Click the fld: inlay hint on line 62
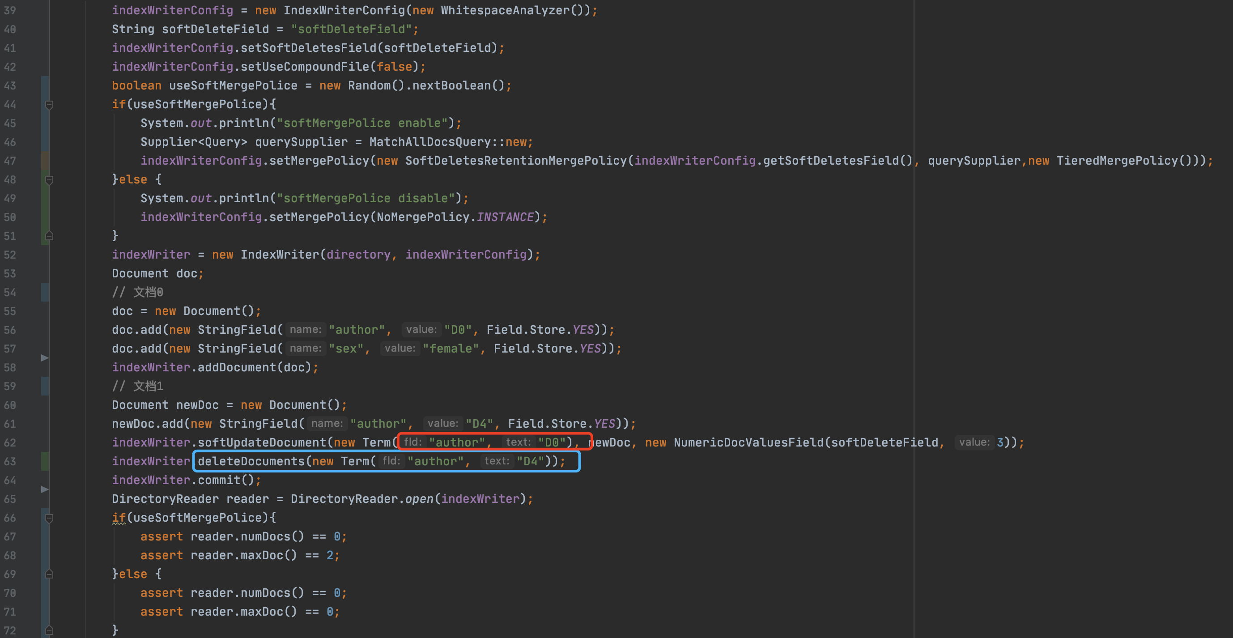This screenshot has height=638, width=1233. (412, 442)
